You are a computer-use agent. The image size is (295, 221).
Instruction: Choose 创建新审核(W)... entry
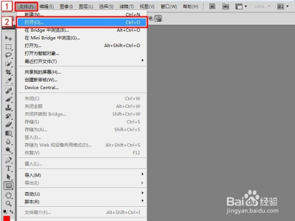point(82,80)
